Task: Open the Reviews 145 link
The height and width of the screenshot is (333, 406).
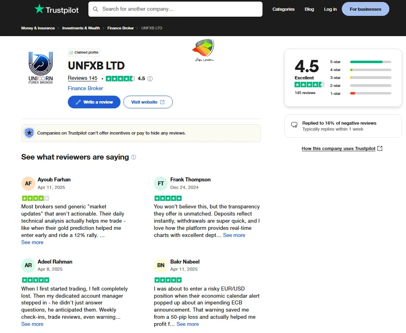Action: [82, 78]
